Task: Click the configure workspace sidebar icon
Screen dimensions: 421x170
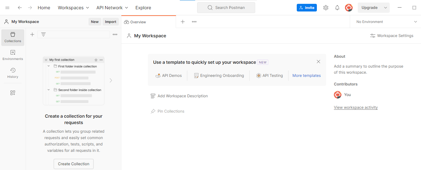Action: [13, 93]
